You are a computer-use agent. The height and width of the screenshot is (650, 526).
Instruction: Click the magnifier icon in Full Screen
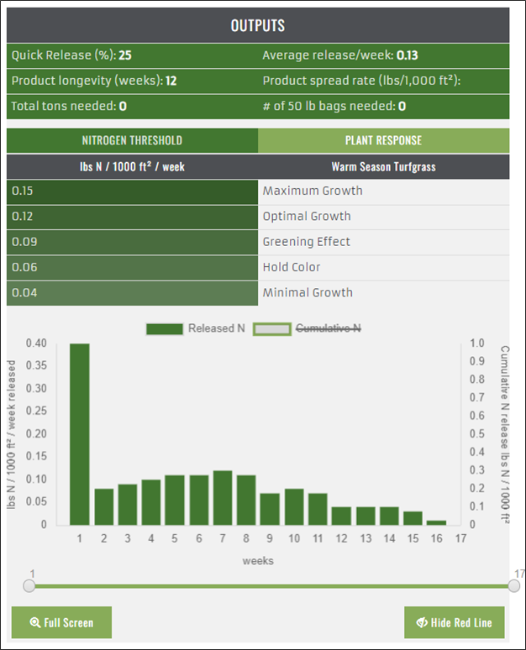coord(35,622)
